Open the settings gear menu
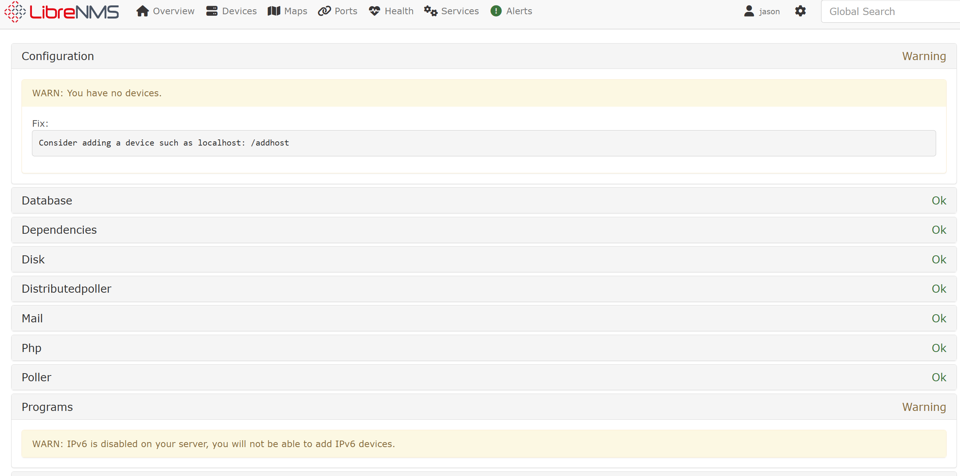The image size is (960, 476). pyautogui.click(x=800, y=11)
